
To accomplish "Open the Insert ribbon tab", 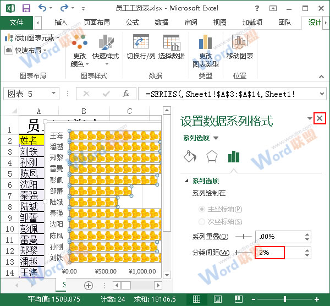I will click(x=61, y=23).
